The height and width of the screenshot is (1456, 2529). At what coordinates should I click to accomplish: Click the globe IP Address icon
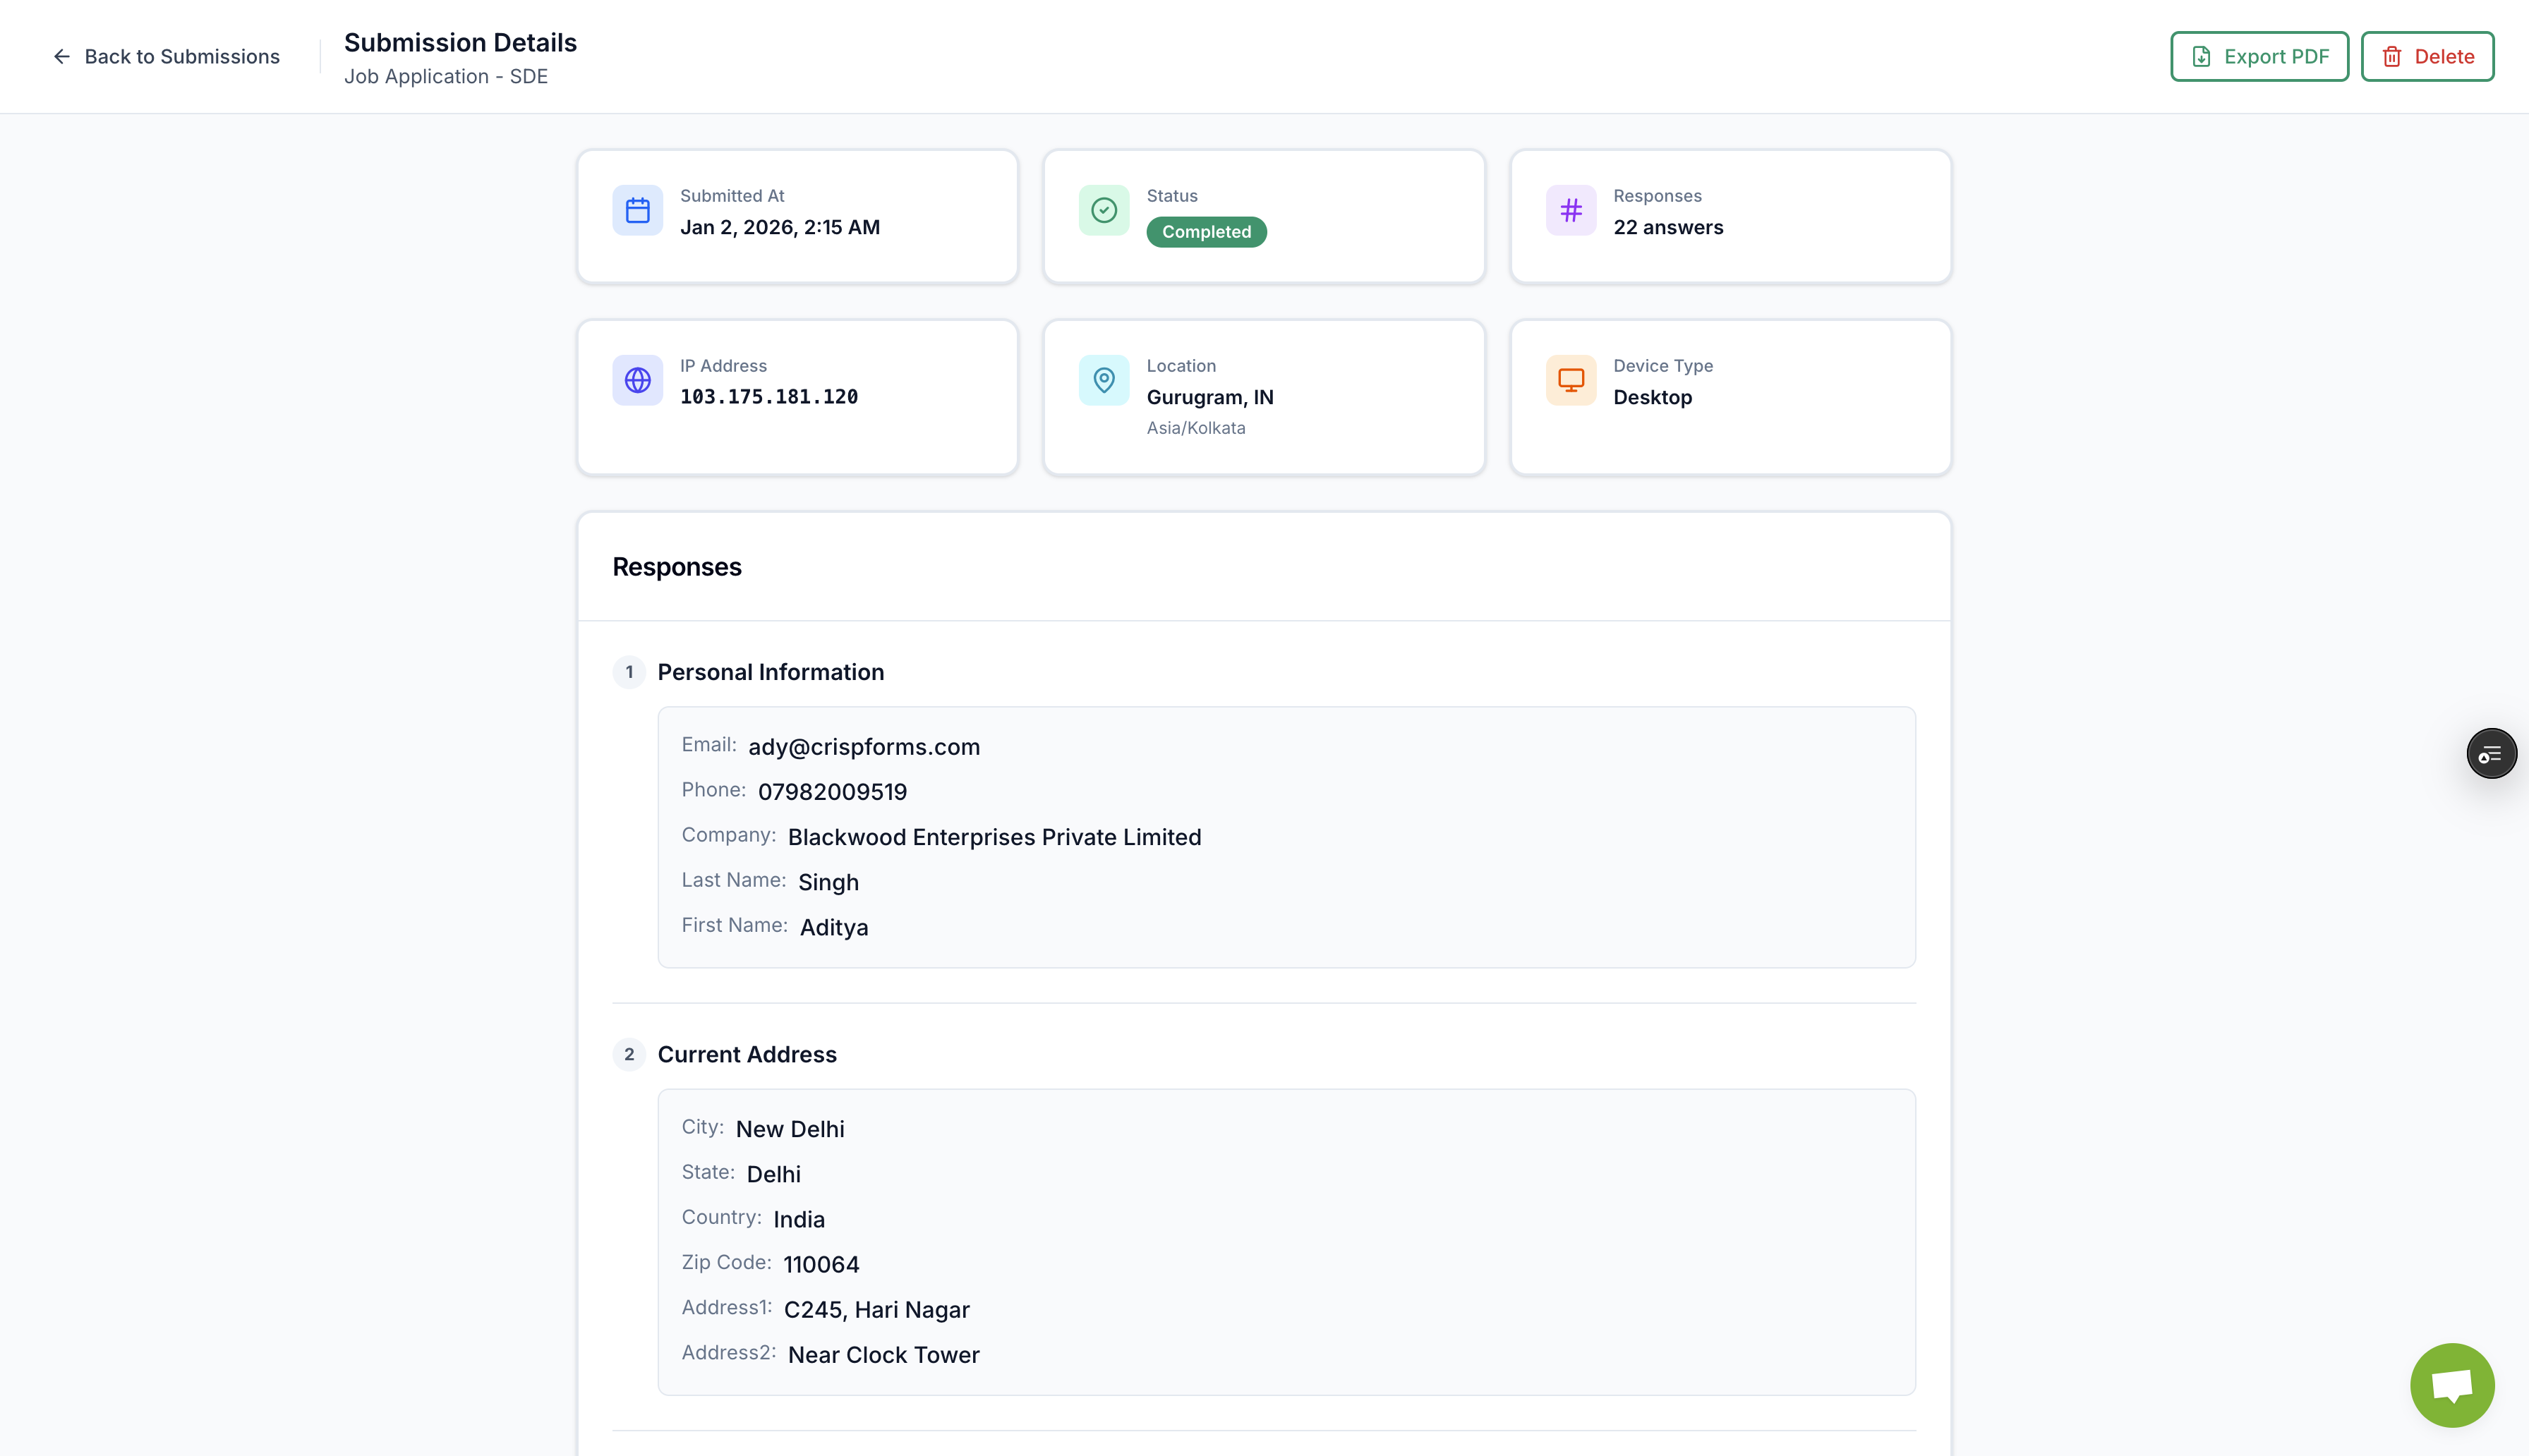(637, 380)
